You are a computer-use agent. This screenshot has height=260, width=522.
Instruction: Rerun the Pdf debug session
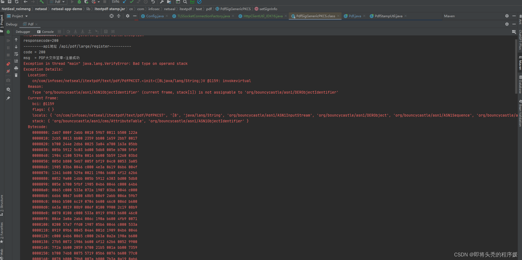(8, 31)
